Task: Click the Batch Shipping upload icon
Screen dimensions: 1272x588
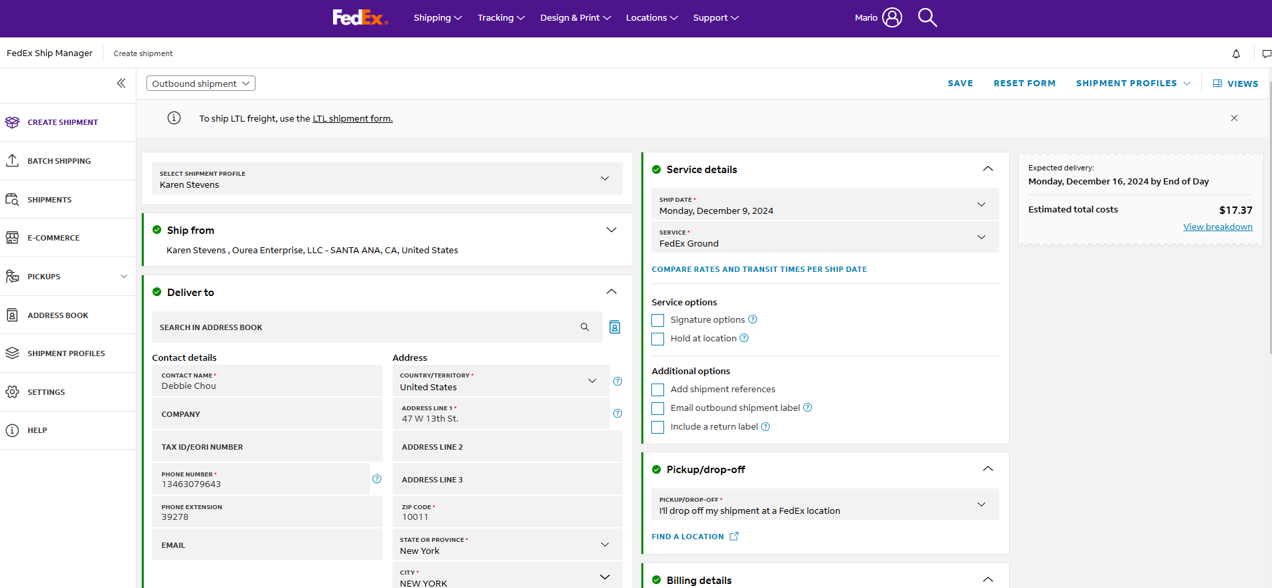Action: click(x=12, y=161)
